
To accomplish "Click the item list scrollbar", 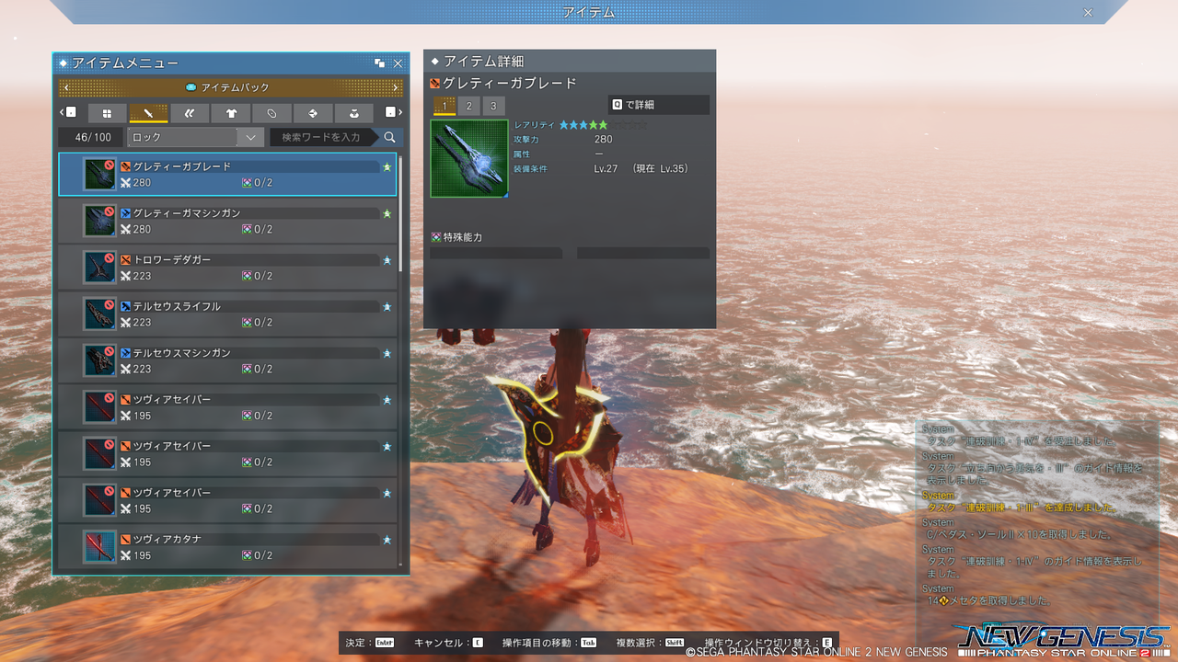I will pos(400,211).
